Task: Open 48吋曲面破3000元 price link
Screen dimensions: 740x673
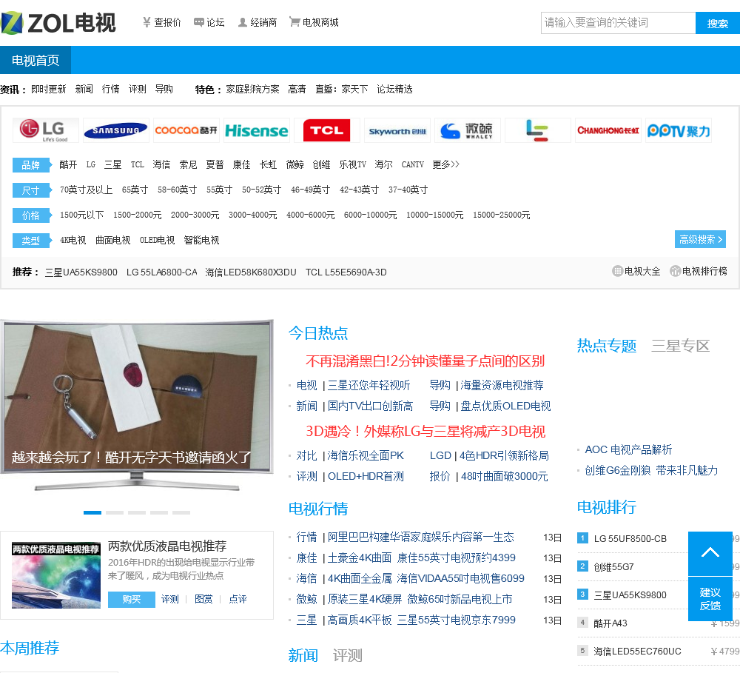Action: (504, 476)
